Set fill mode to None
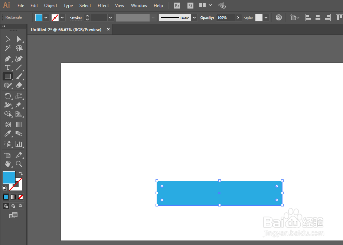 pyautogui.click(x=20, y=197)
